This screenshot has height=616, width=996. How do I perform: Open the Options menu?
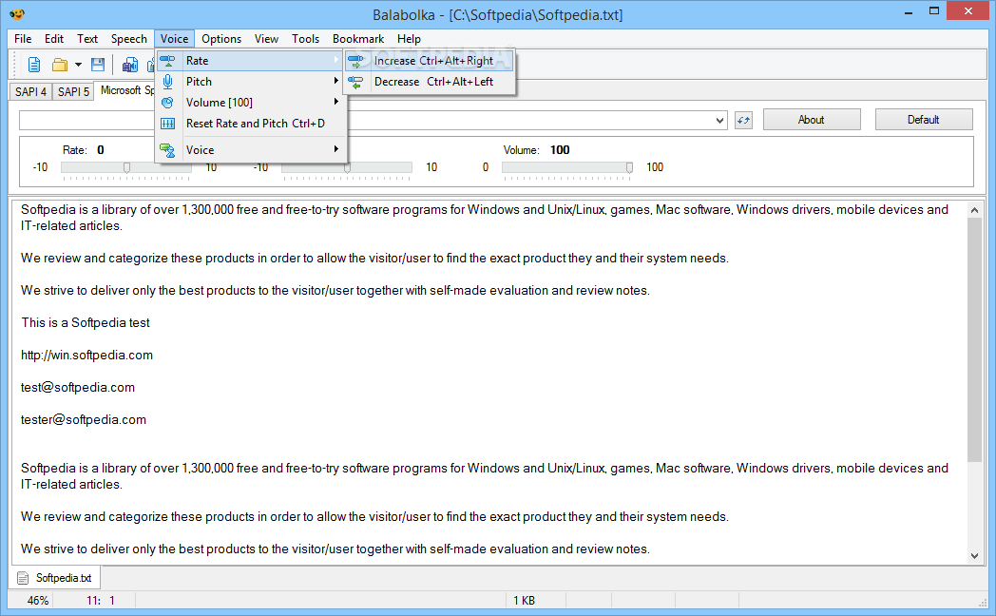(221, 39)
